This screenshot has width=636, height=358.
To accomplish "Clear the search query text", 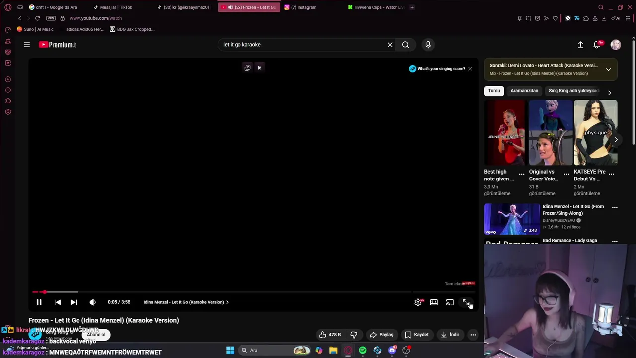I will tap(390, 45).
